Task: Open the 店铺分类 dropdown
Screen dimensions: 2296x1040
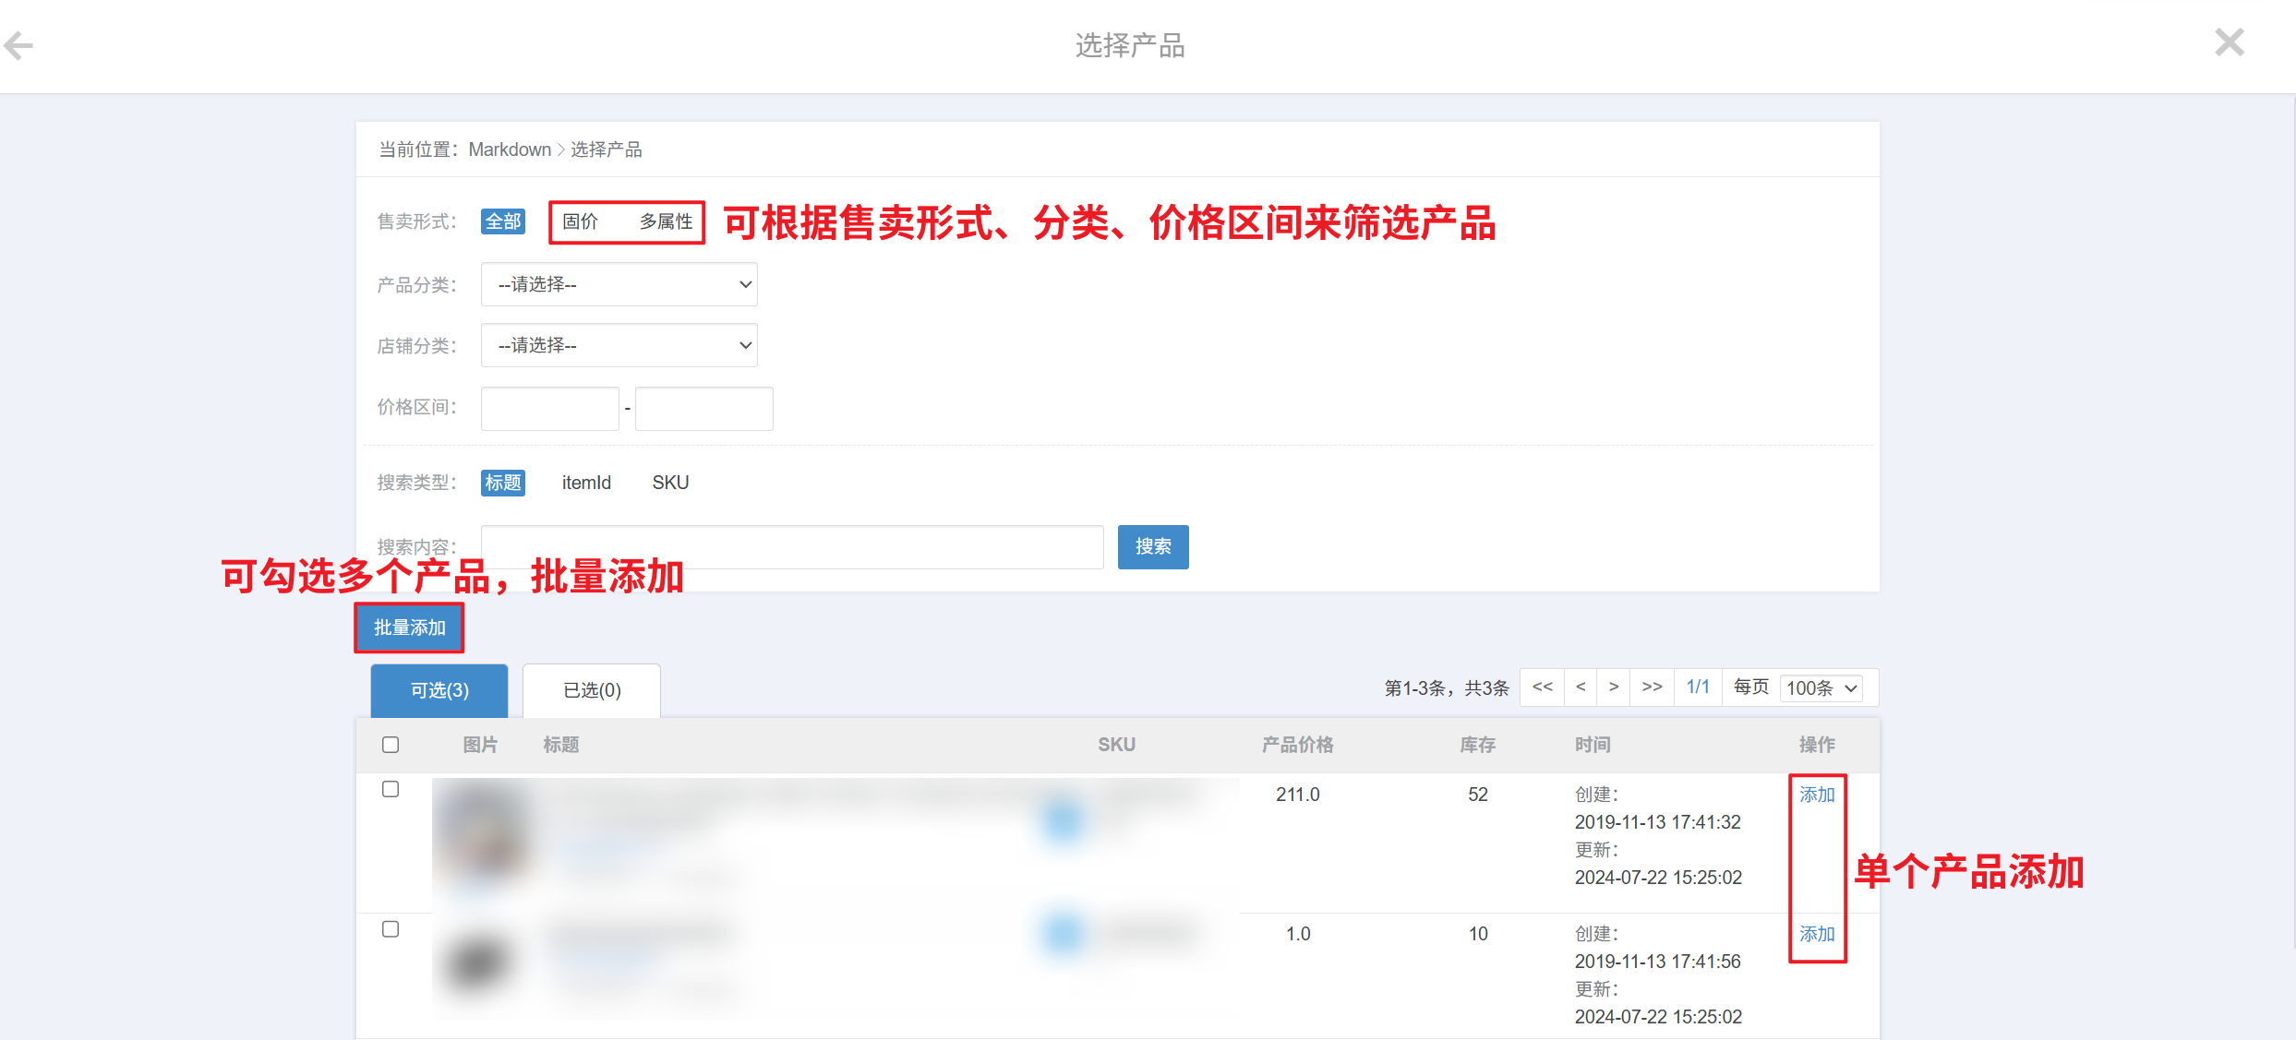Action: 619,345
